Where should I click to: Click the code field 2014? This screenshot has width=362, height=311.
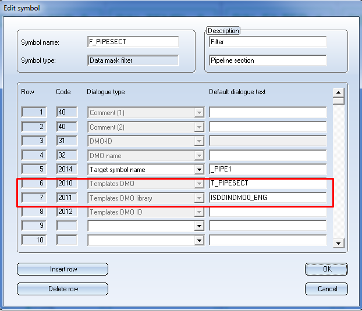67,169
